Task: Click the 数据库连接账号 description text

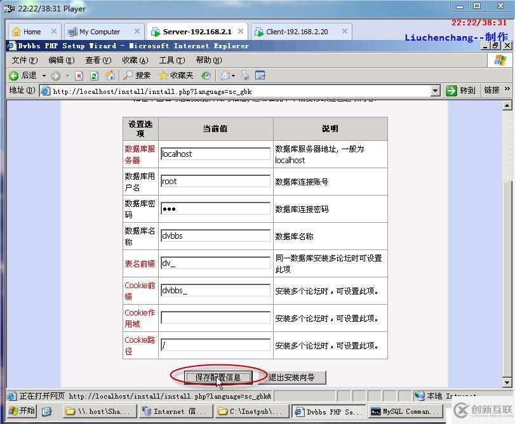Action: [x=302, y=182]
